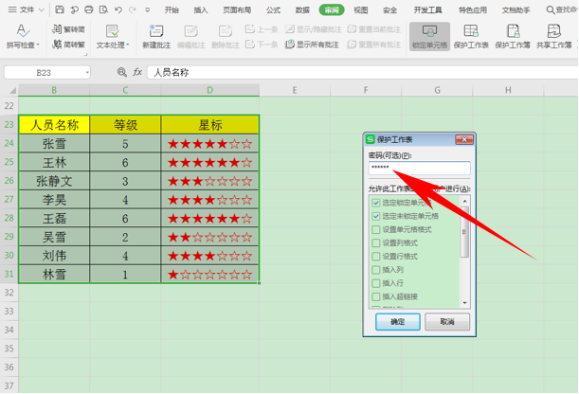The height and width of the screenshot is (394, 579).
Task: Enable the 设置单元格格式 checkbox
Action: pos(376,229)
